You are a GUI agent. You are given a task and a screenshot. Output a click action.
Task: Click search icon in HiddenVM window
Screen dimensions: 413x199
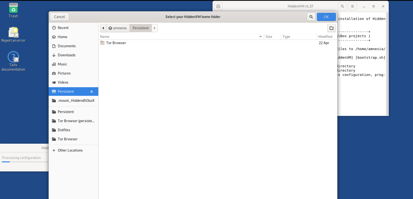point(342,6)
